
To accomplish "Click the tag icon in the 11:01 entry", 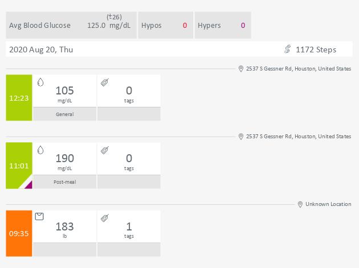I will click(105, 150).
